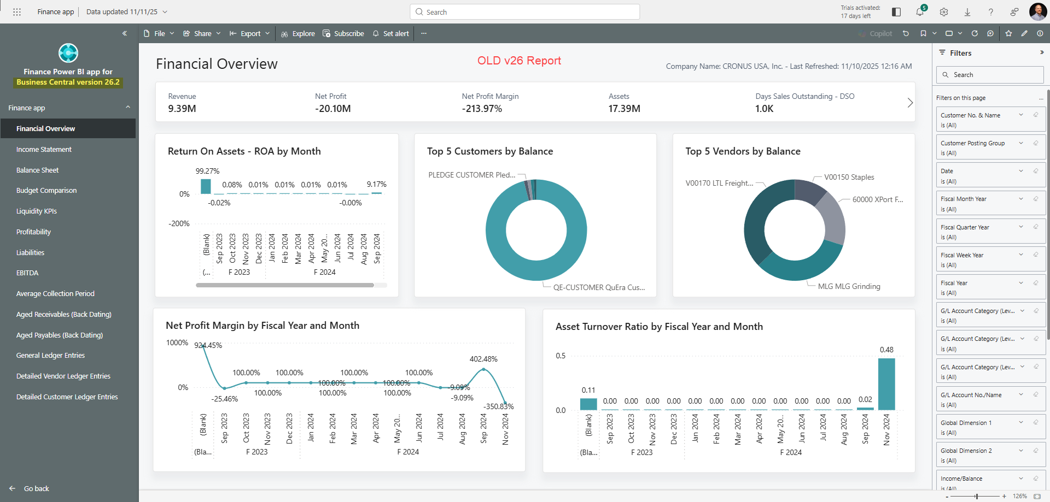The width and height of the screenshot is (1050, 502).
Task: Click Go back link
Action: (x=36, y=488)
